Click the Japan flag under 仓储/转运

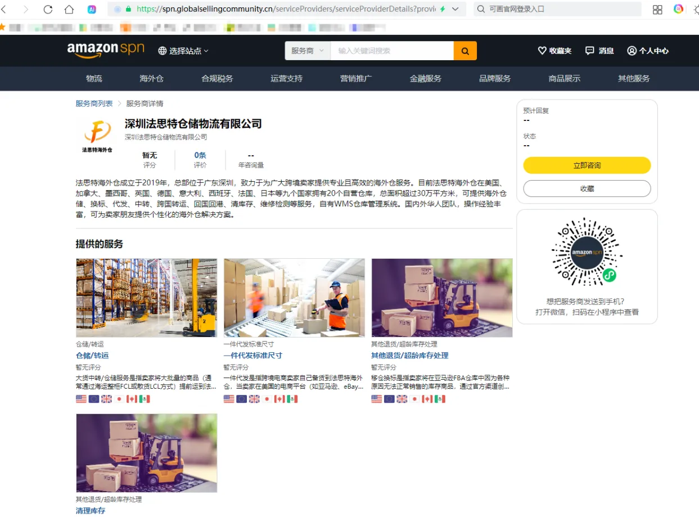[x=119, y=399]
